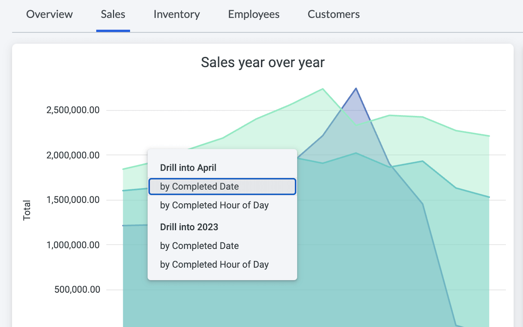Open the Inventory tab
The width and height of the screenshot is (523, 327).
(x=176, y=14)
